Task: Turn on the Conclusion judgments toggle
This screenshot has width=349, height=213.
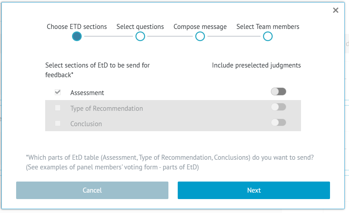Action: point(278,123)
